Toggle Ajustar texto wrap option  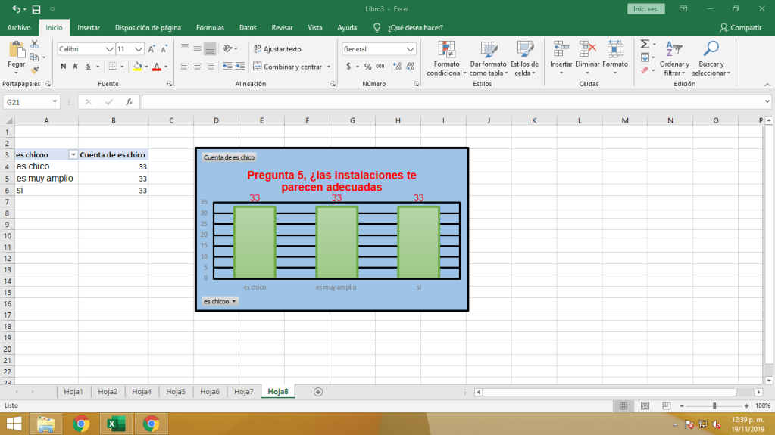(277, 49)
